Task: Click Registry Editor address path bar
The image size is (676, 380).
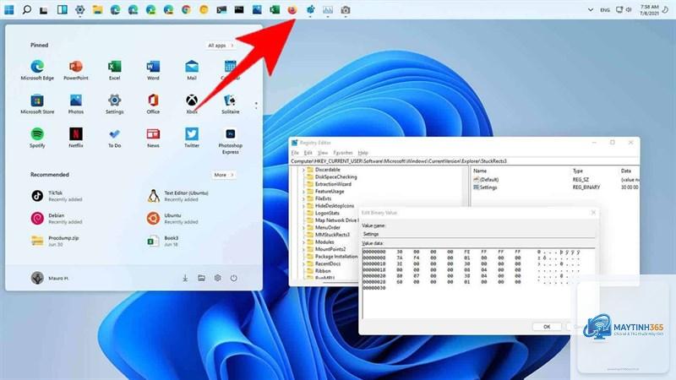Action: 464,161
